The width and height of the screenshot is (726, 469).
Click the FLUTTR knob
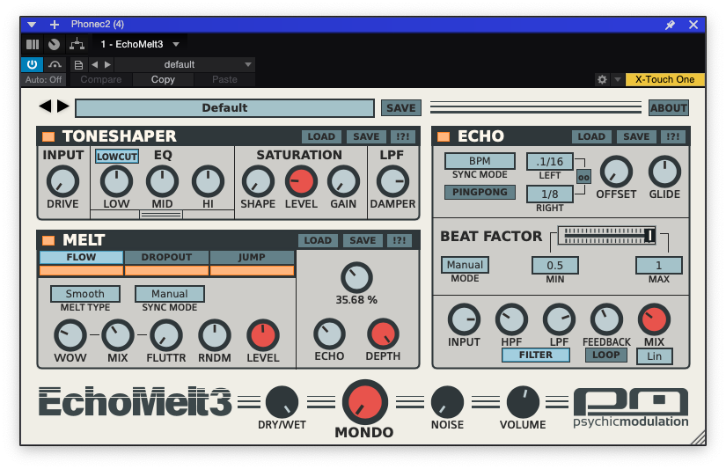pyautogui.click(x=165, y=335)
